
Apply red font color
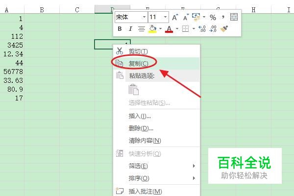click(169, 29)
